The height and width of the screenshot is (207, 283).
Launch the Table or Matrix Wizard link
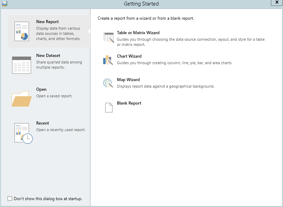pos(138,33)
